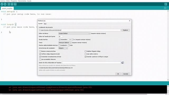This screenshot has width=169, height=95.
Task: Select the sketch_may08a tab
Action: click(7, 8)
